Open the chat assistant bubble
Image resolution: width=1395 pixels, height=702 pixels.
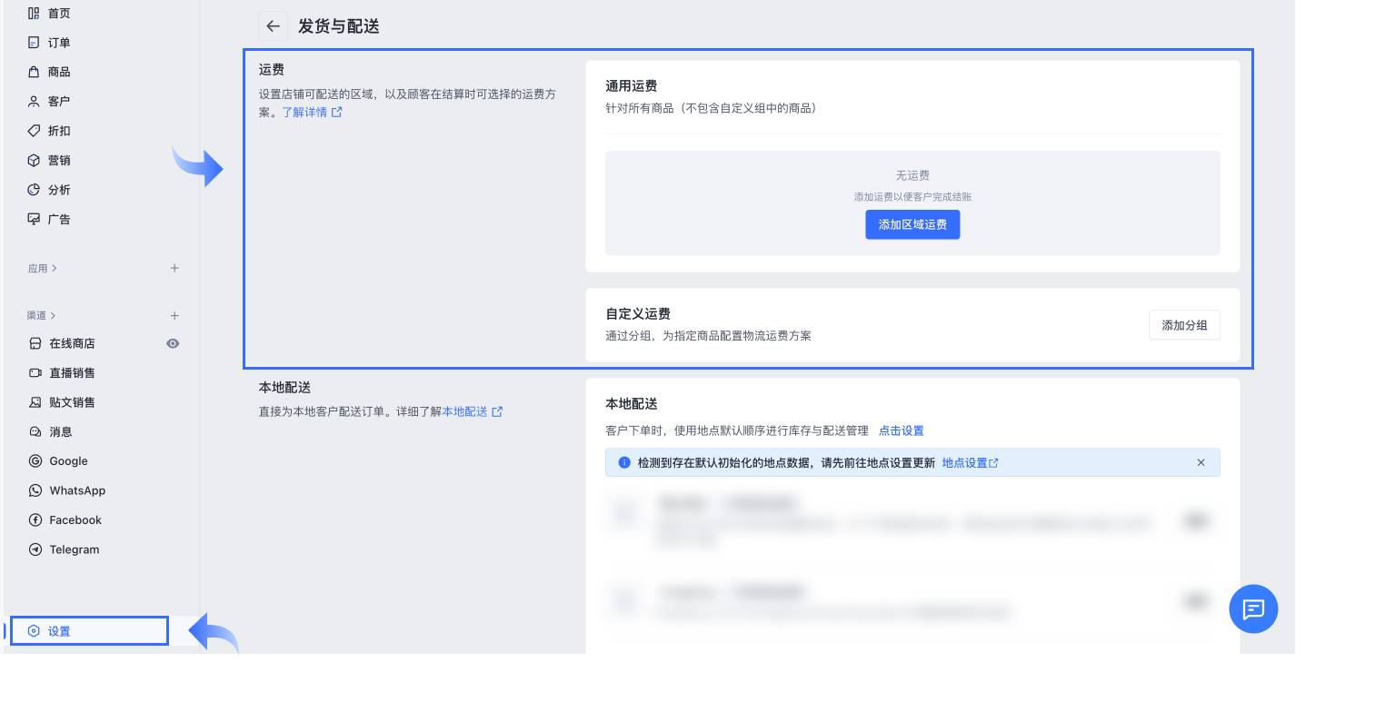1253,608
